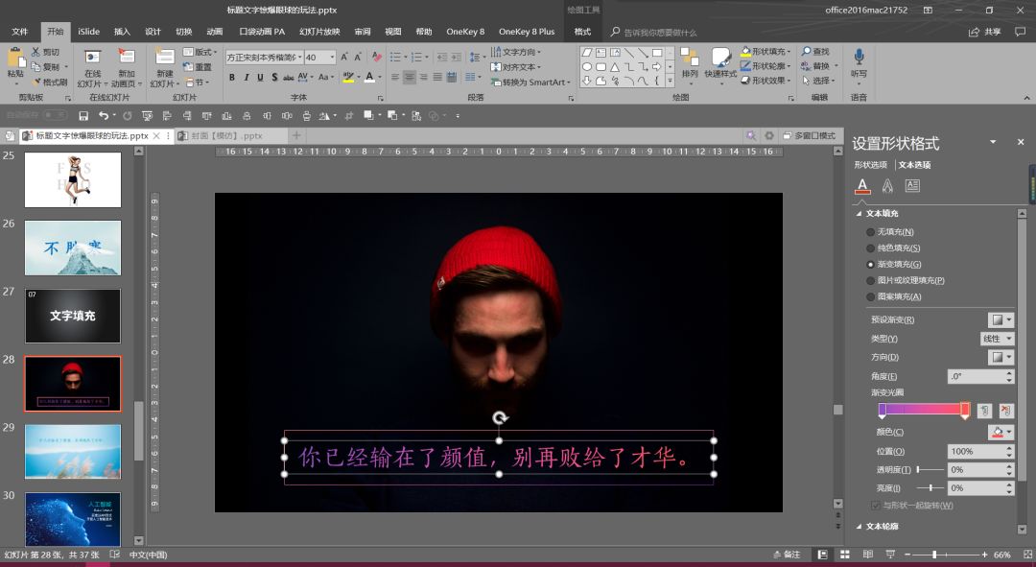Click the Transparency (透明度) slider
This screenshot has height=567, width=1036.
(x=930, y=470)
